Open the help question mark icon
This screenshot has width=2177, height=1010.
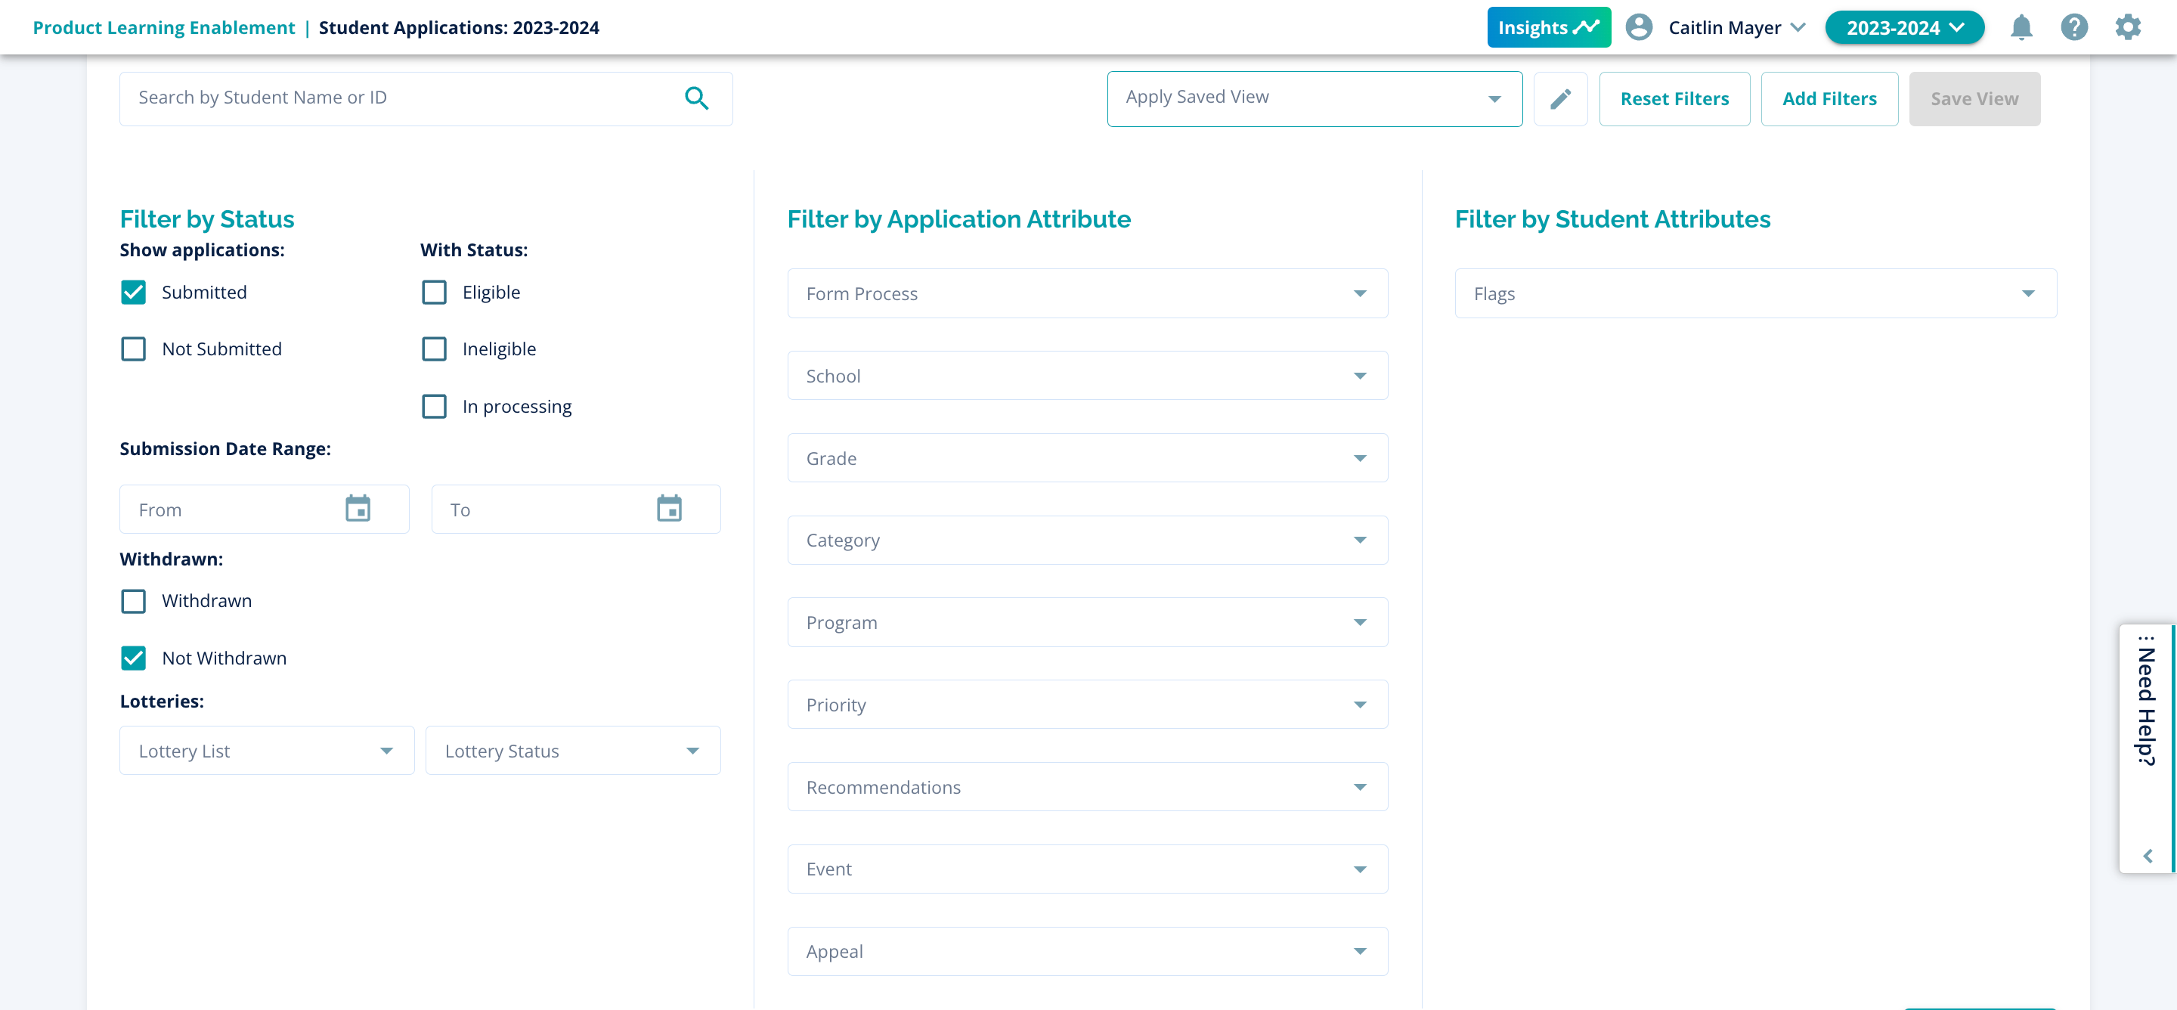[2074, 27]
